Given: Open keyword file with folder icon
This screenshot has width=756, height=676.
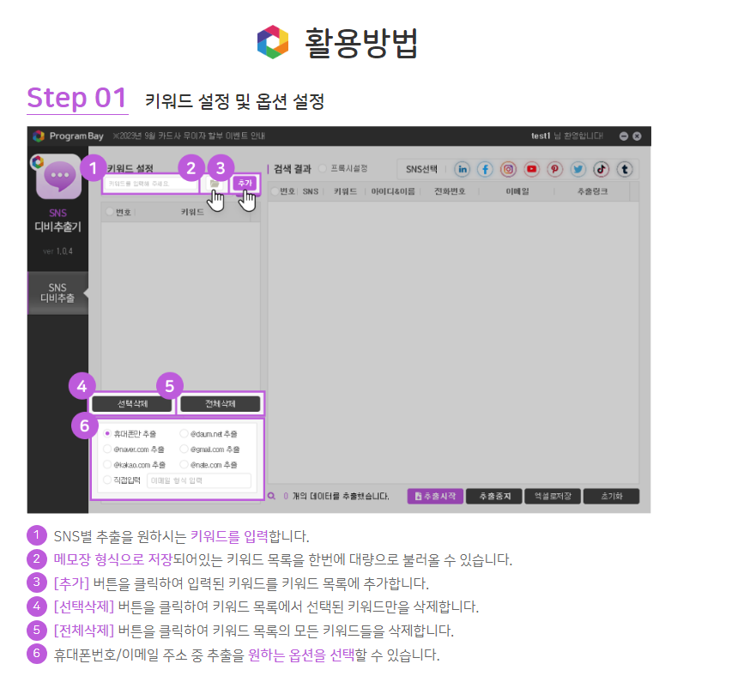Looking at the screenshot, I should (x=215, y=184).
